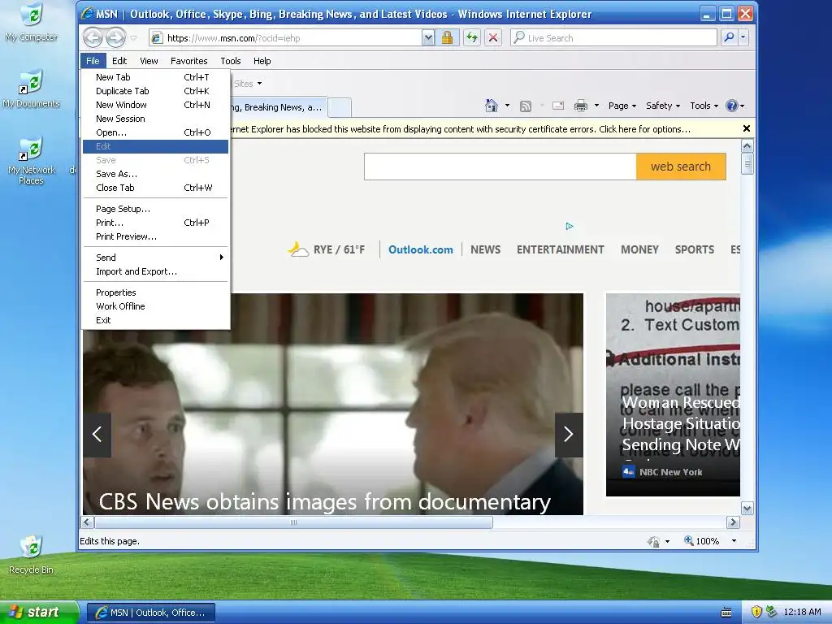
Task: Click the Print printer icon
Action: click(580, 106)
